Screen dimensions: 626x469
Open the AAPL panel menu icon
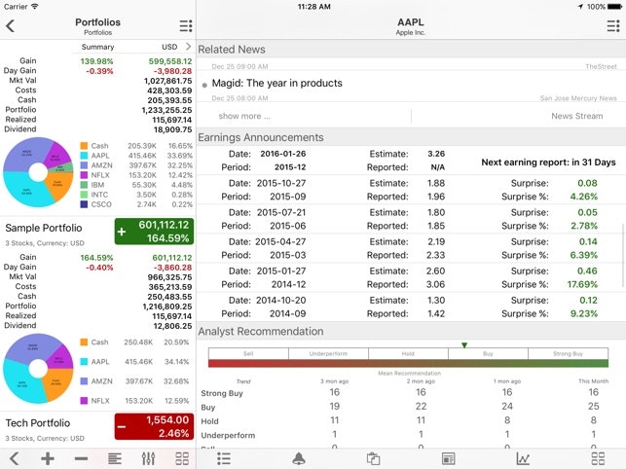tap(608, 26)
